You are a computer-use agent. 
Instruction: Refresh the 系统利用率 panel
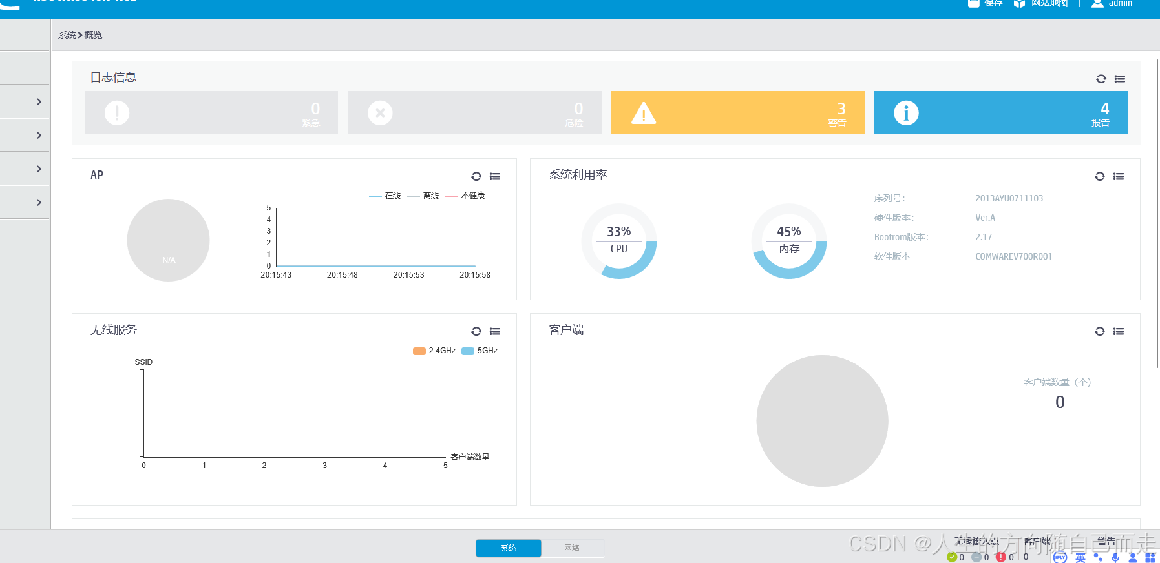pos(1100,176)
